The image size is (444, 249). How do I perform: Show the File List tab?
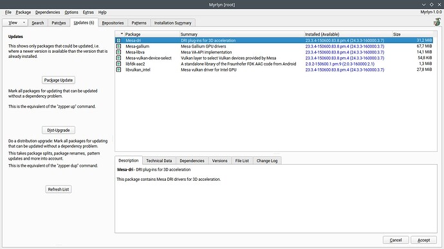click(242, 161)
